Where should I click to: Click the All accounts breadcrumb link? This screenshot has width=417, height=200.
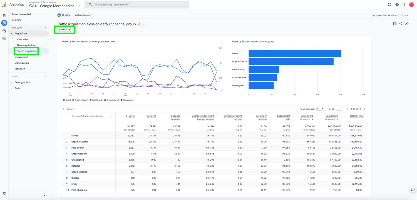click(35, 2)
